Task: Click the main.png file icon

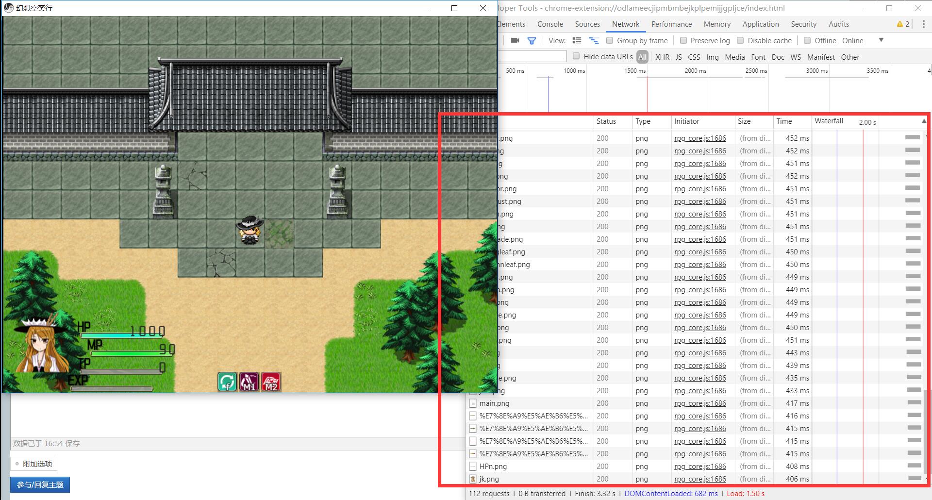Action: pyautogui.click(x=473, y=403)
